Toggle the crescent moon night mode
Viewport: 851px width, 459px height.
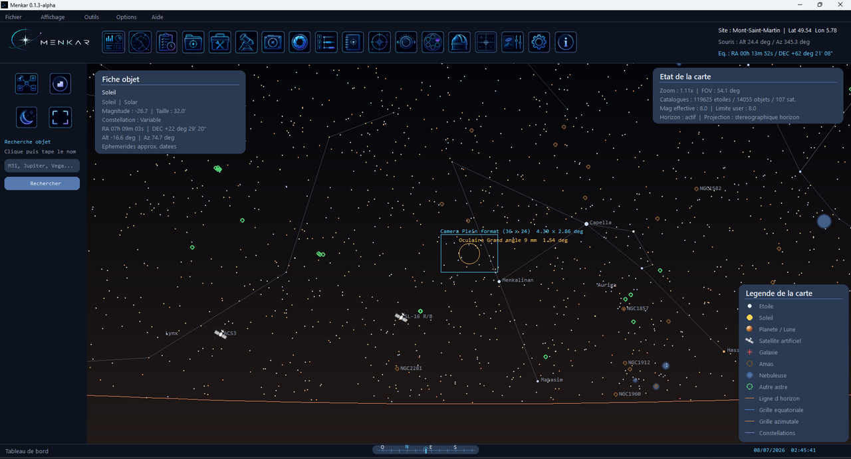[x=27, y=118]
